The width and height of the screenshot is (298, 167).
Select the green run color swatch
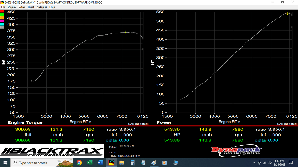point(2,15)
